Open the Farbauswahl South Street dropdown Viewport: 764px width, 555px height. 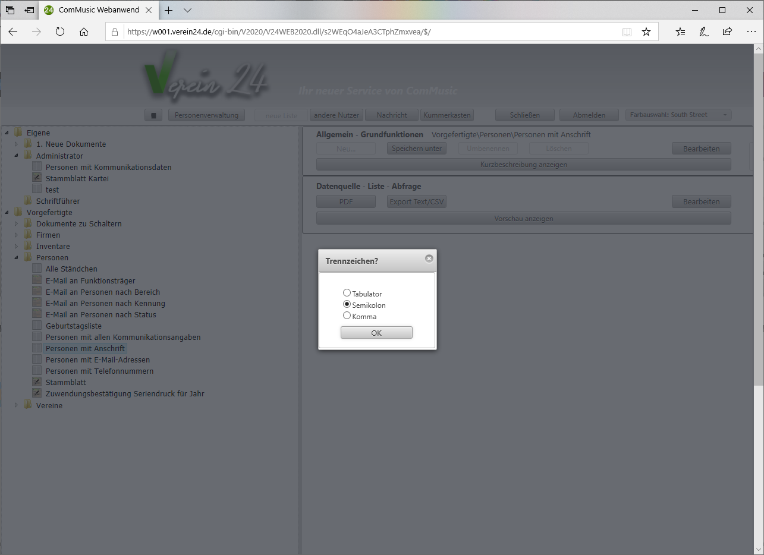[678, 115]
